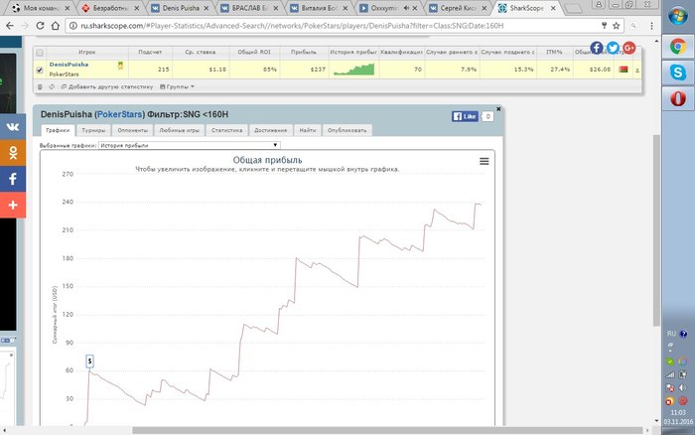Viewport: 695px width, 435px height.
Task: Switch to the Denis Puisha browser tab
Action: pos(179,8)
